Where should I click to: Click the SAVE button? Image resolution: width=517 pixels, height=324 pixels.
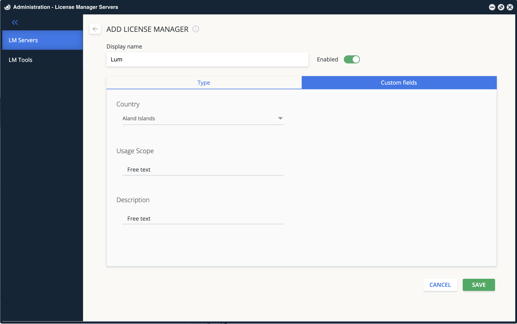pos(478,285)
